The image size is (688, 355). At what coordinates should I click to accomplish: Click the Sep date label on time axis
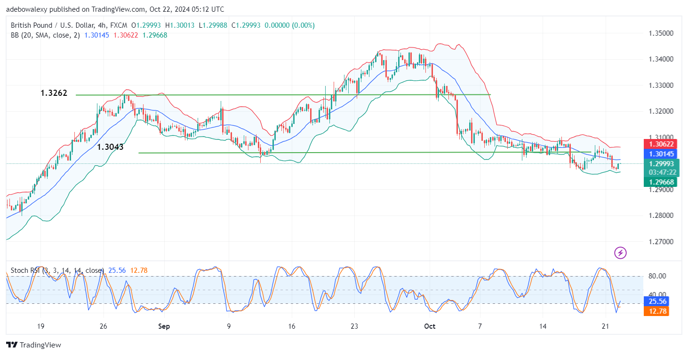pyautogui.click(x=164, y=326)
